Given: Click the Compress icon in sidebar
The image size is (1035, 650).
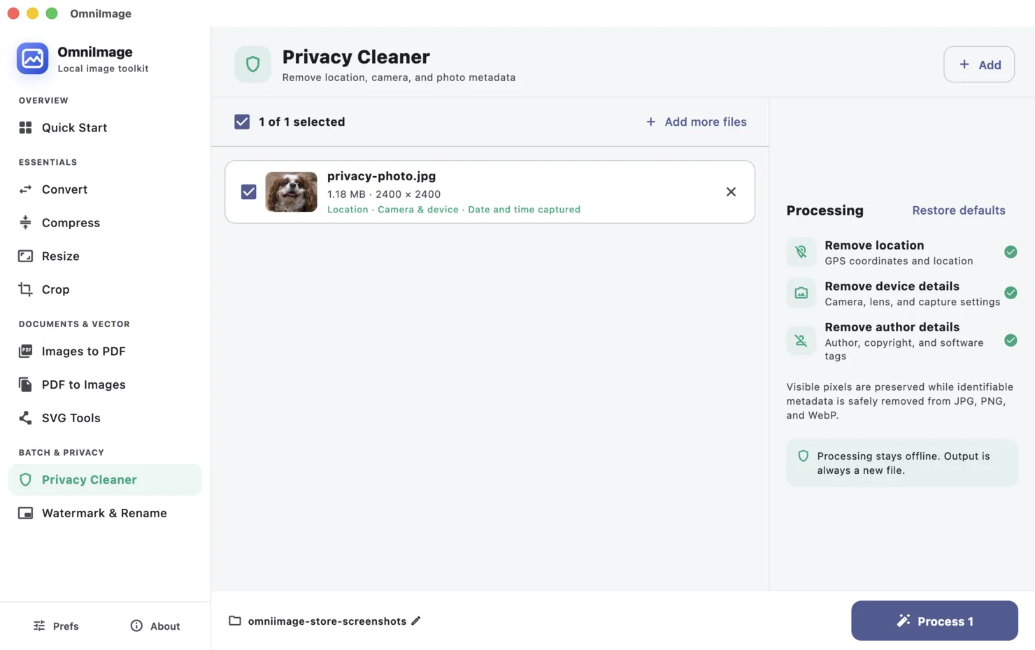Looking at the screenshot, I should [x=26, y=222].
